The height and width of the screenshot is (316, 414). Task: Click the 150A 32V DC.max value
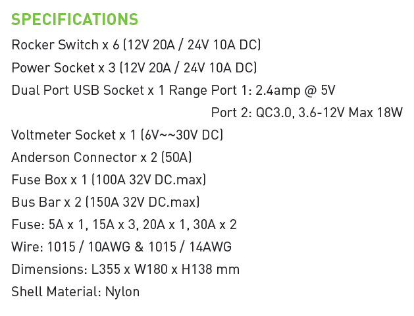click(143, 202)
